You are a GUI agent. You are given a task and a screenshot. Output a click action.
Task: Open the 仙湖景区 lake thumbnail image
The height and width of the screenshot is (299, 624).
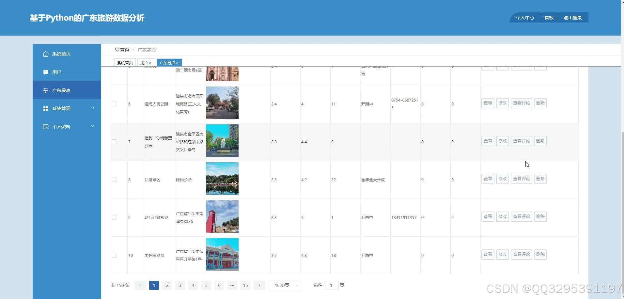222,179
